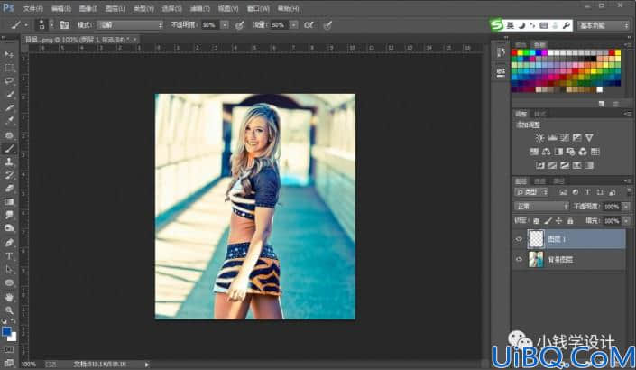636x370 pixels.
Task: Select the Move tool
Action: (9, 54)
